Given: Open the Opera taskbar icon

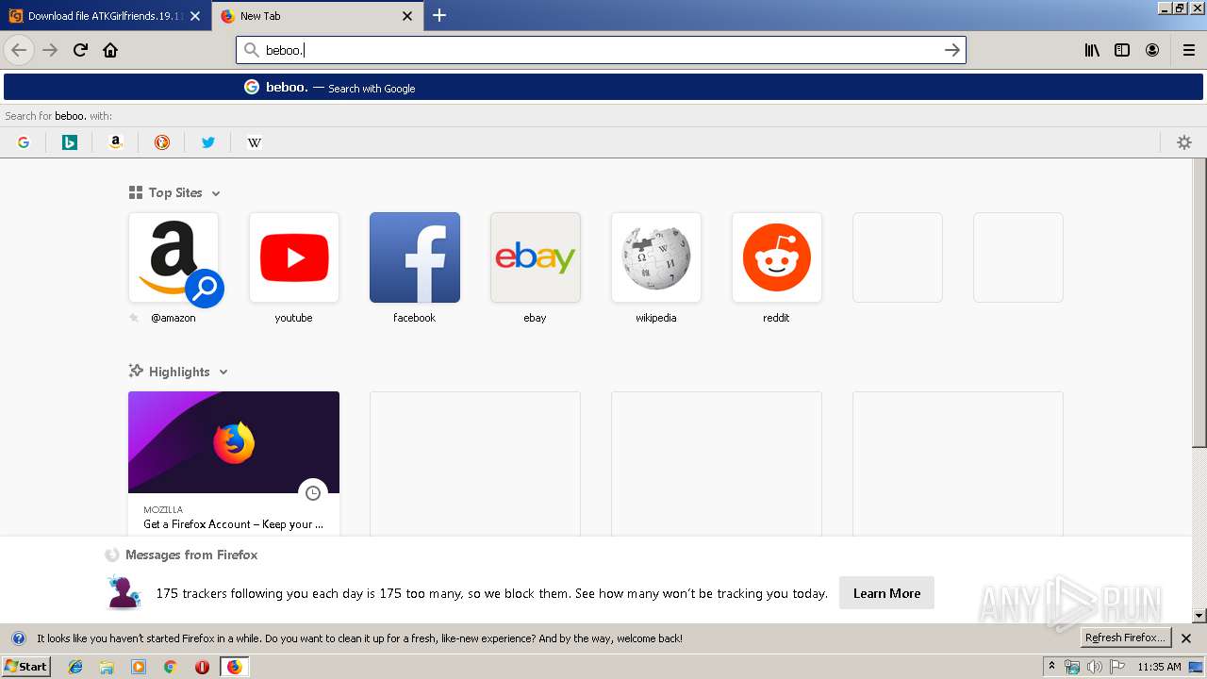Looking at the screenshot, I should pyautogui.click(x=202, y=667).
